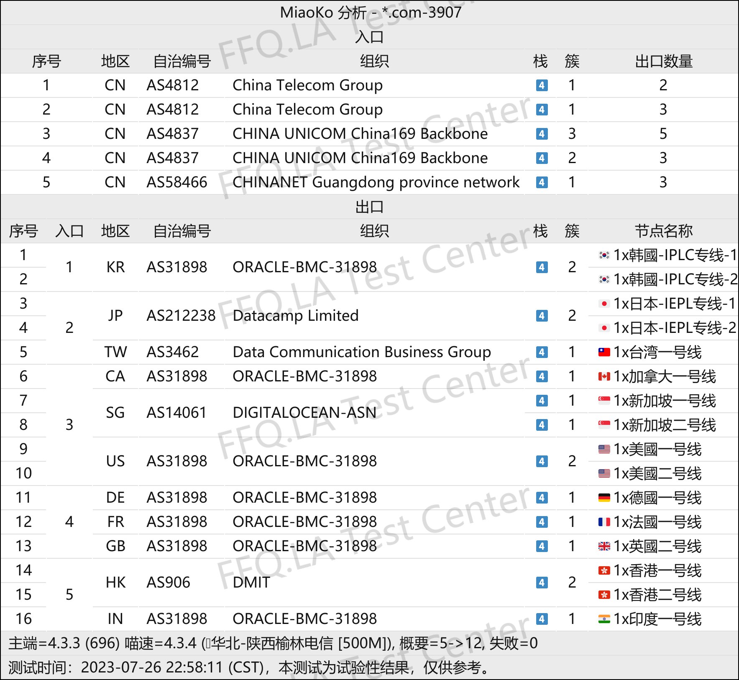Click the IPv4 badge for DMIT row
739x680 pixels.
[x=542, y=583]
